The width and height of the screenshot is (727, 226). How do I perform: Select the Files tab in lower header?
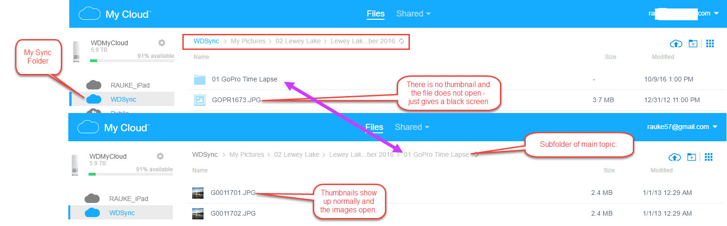point(374,127)
